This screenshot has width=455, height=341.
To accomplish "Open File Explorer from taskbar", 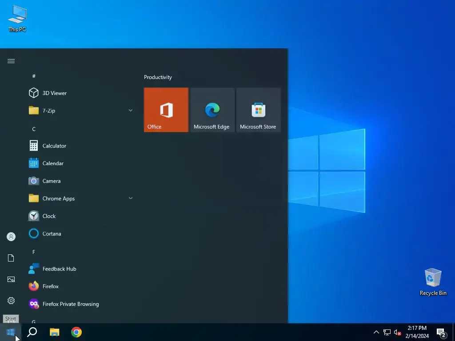I will pyautogui.click(x=54, y=332).
